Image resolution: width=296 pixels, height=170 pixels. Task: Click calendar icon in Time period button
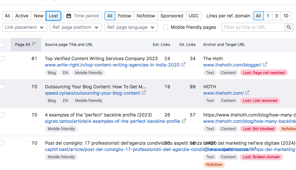click(x=69, y=16)
